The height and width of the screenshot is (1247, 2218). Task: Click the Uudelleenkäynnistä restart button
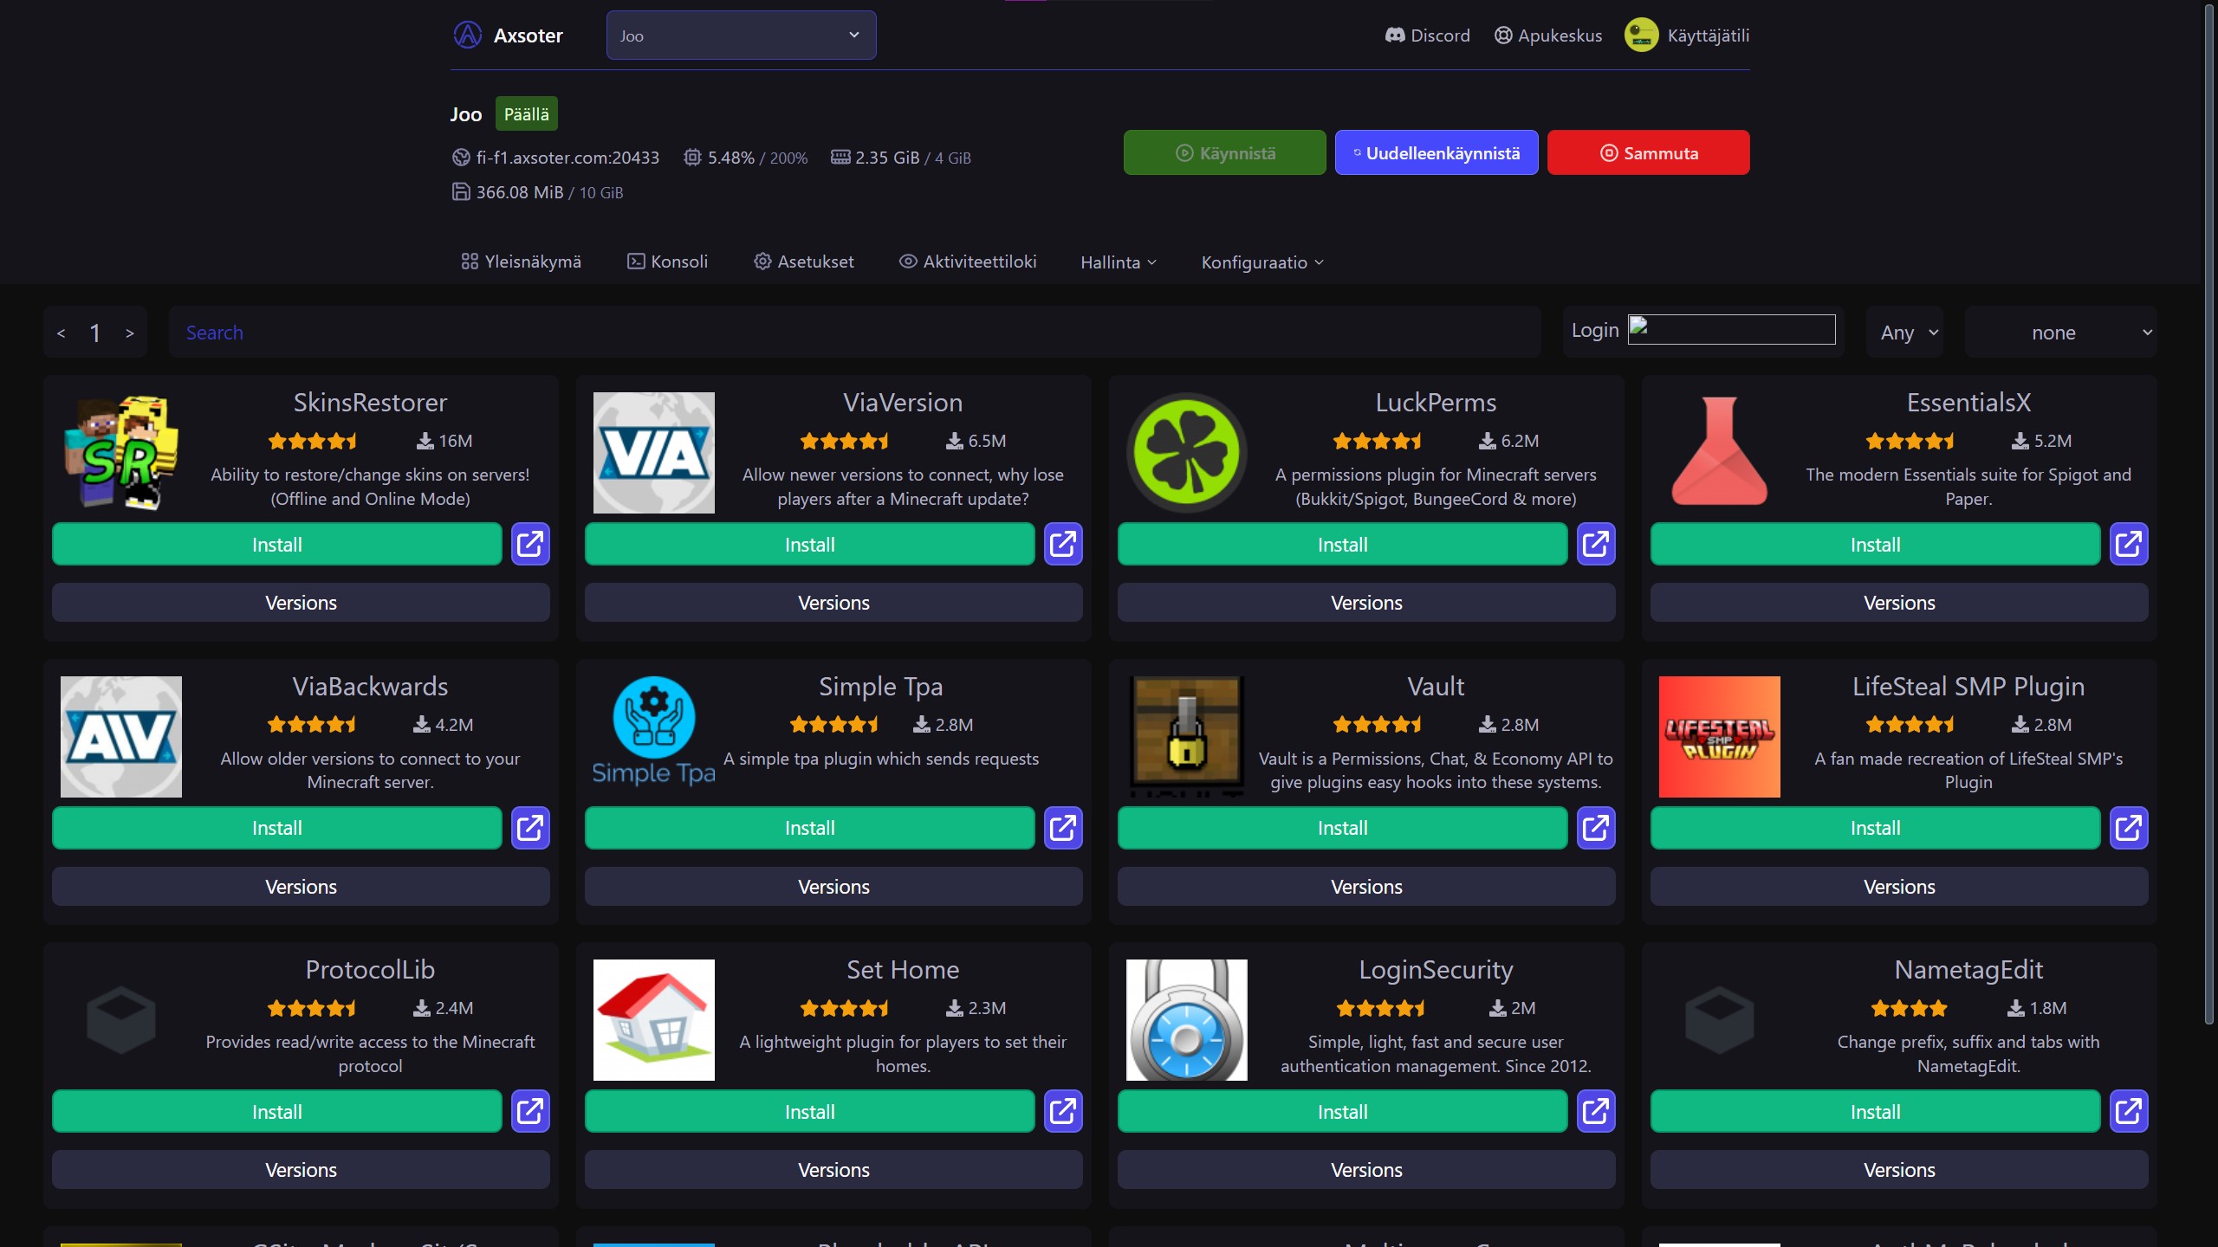tap(1437, 152)
